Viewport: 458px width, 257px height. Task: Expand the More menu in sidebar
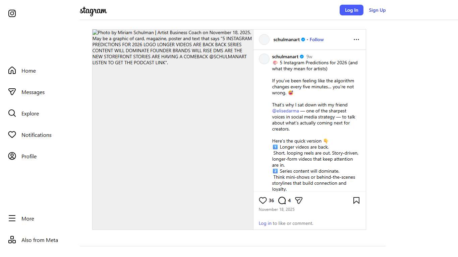12,219
